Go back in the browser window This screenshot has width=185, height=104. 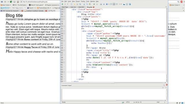(x=2, y=2)
